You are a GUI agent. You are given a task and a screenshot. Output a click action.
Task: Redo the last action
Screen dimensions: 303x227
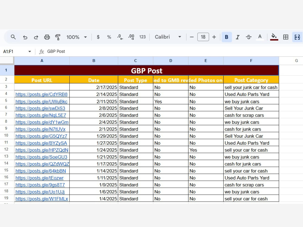36,37
